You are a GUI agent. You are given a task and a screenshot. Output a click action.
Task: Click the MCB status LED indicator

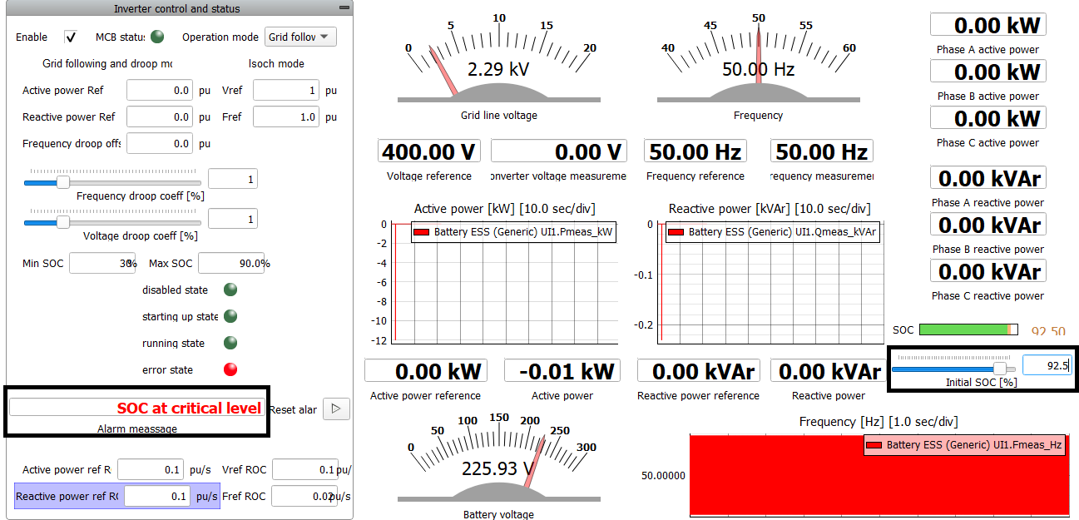click(x=156, y=37)
